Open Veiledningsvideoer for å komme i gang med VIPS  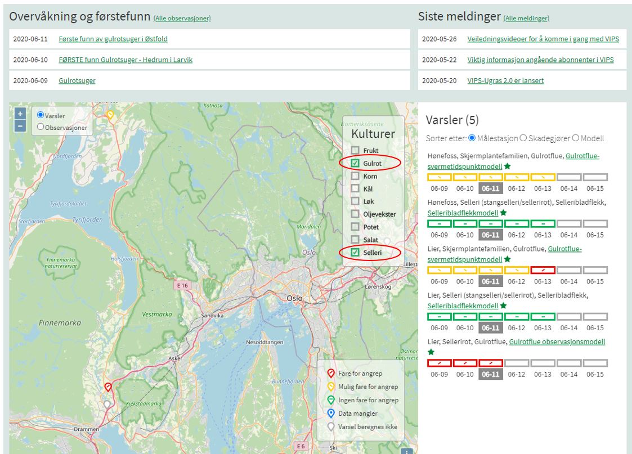coord(543,39)
